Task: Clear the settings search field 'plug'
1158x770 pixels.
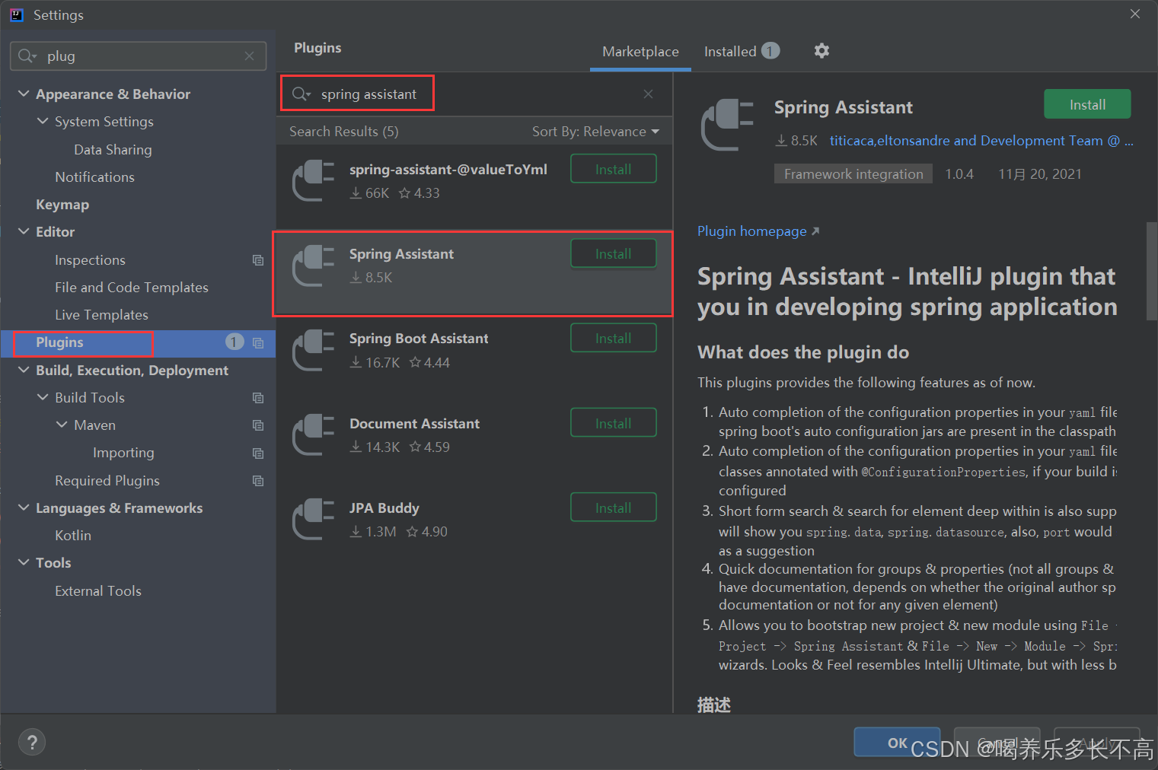Action: 249,56
